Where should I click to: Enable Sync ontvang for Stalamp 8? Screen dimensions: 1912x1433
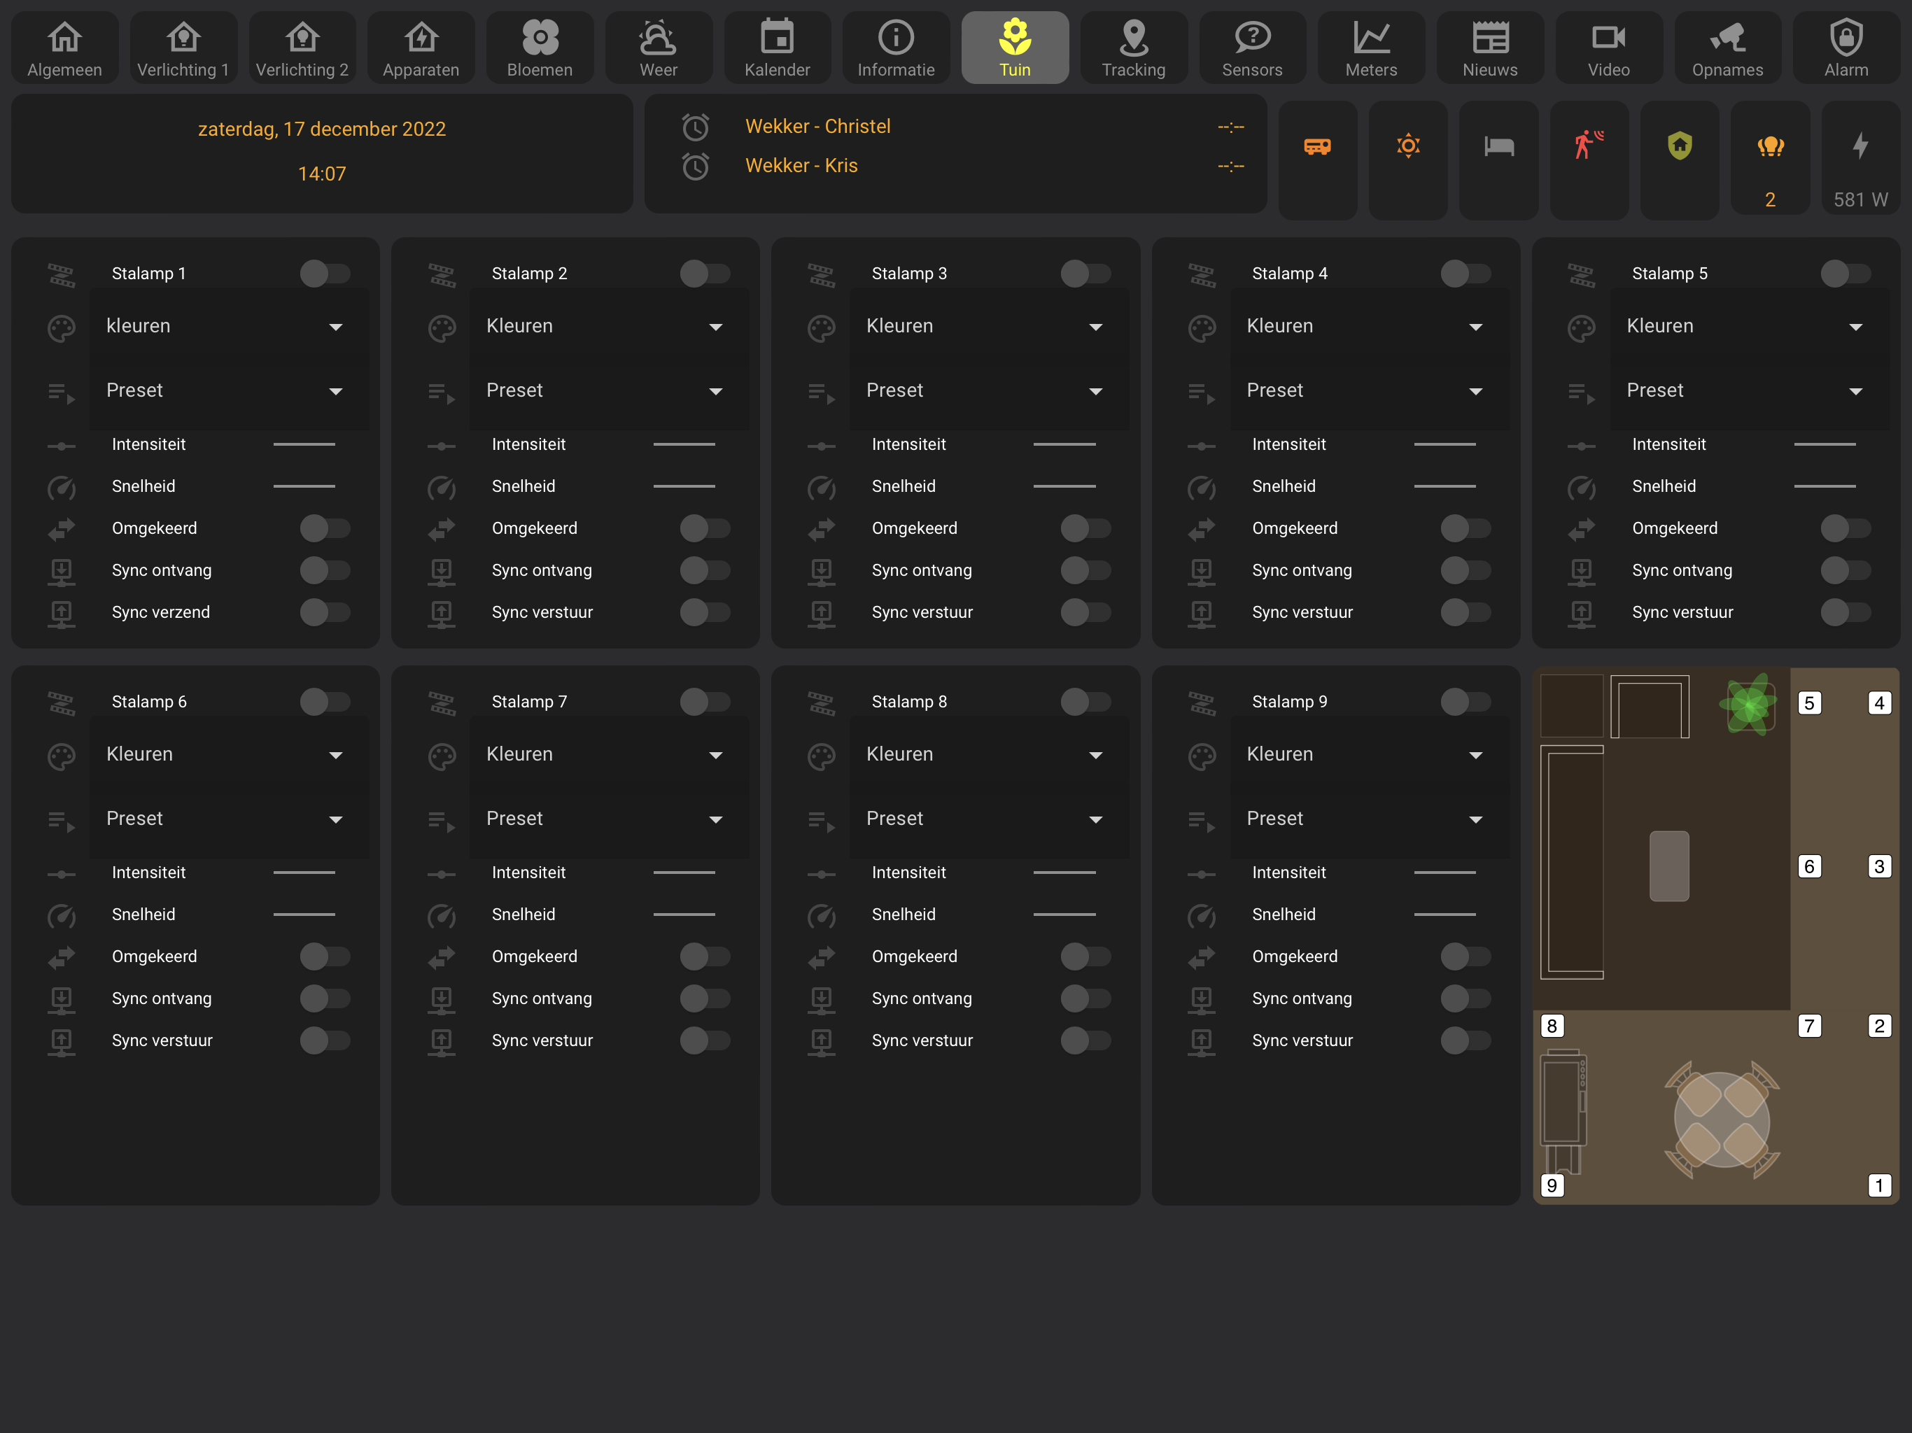(x=1085, y=999)
